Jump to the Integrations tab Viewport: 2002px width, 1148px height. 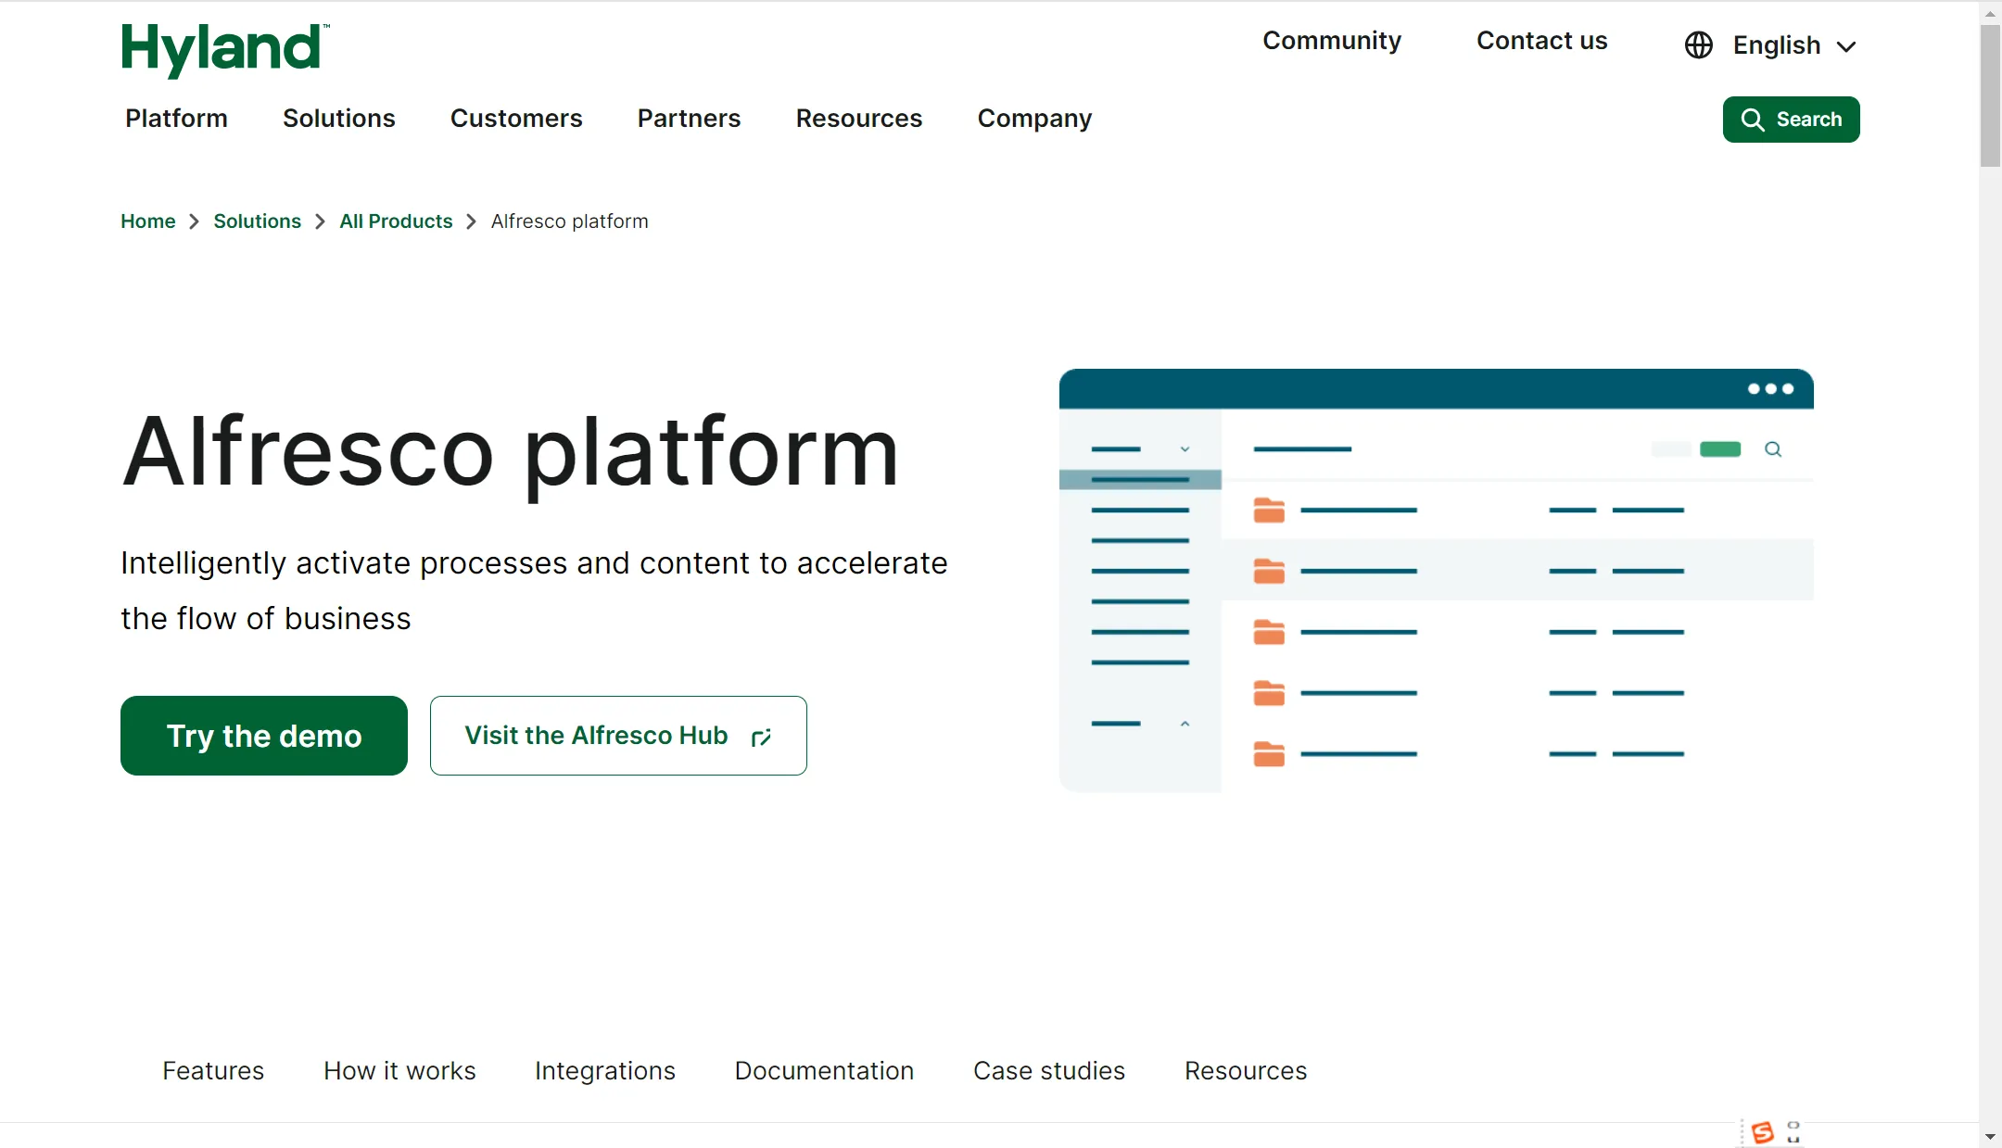604,1071
